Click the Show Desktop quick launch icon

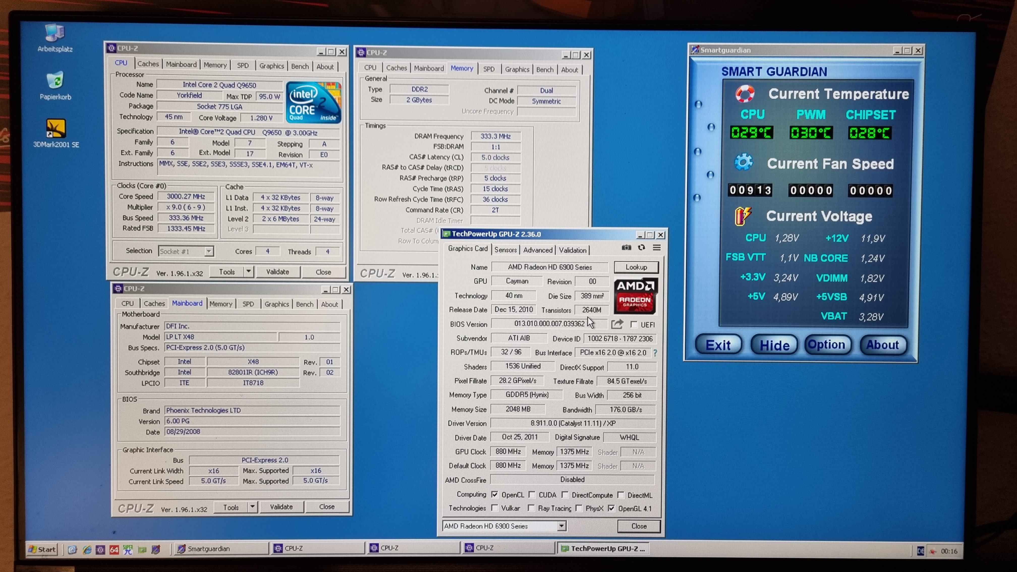pyautogui.click(x=72, y=550)
